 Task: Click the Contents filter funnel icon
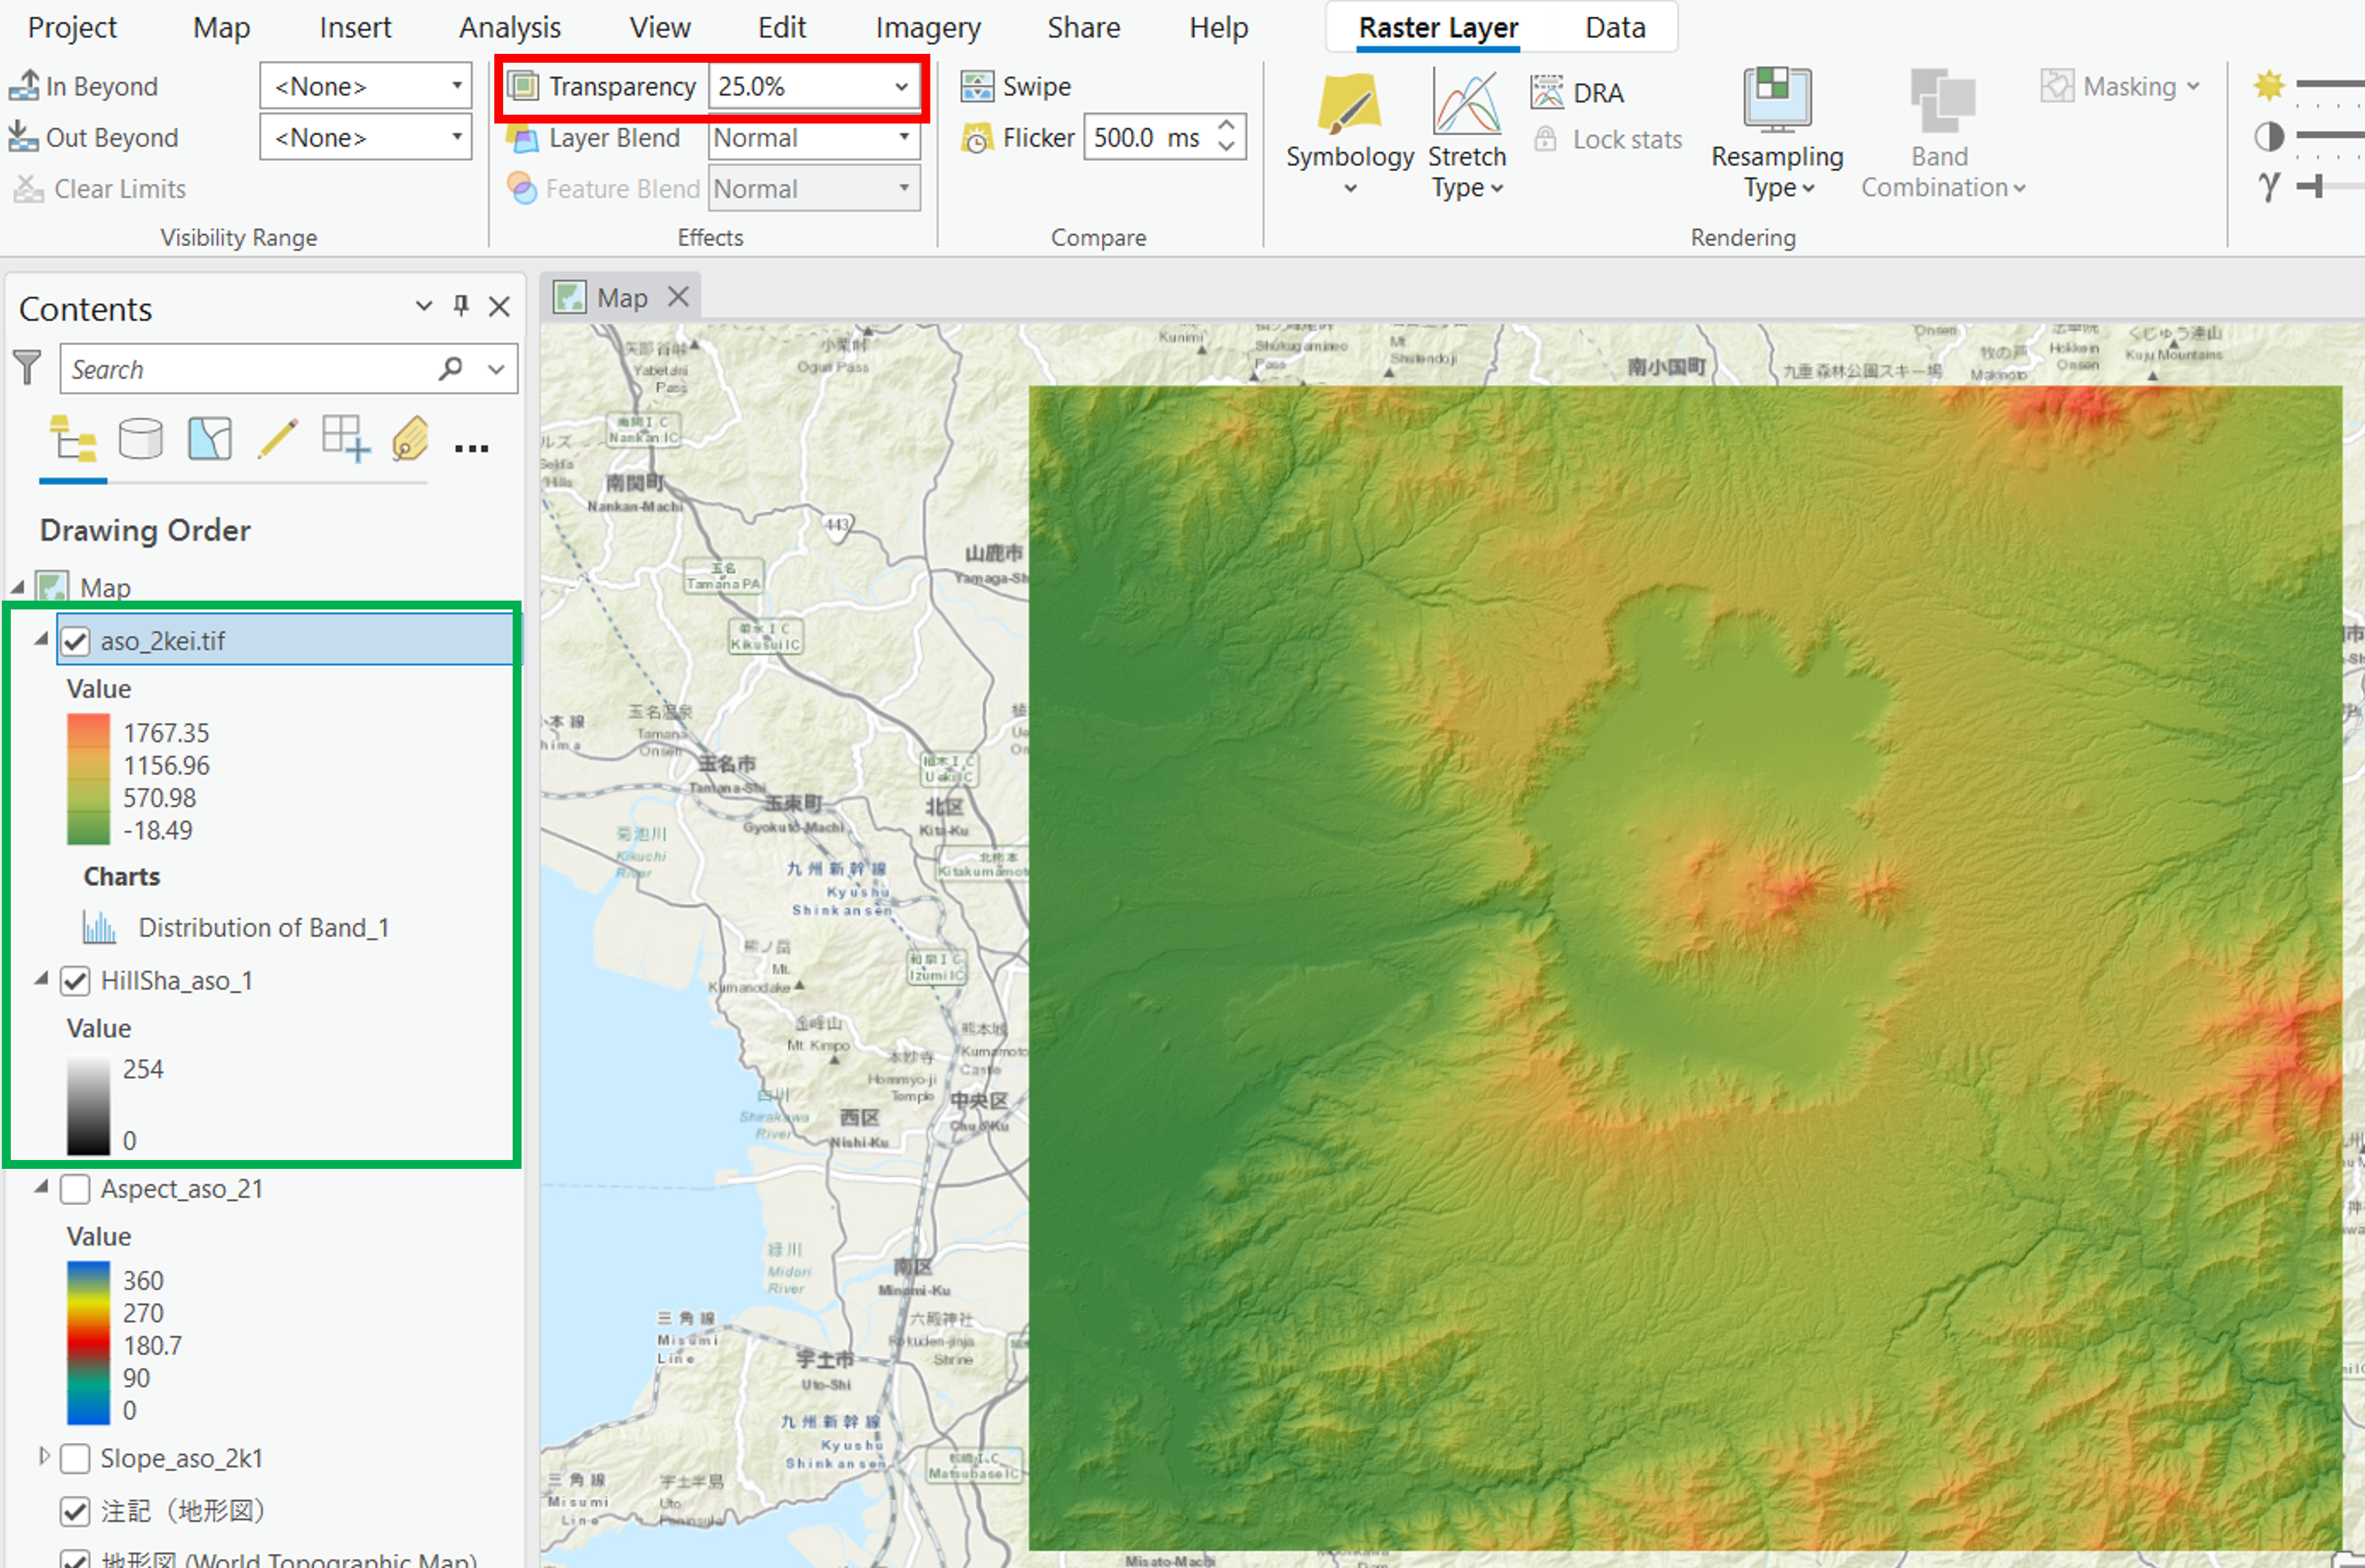28,368
